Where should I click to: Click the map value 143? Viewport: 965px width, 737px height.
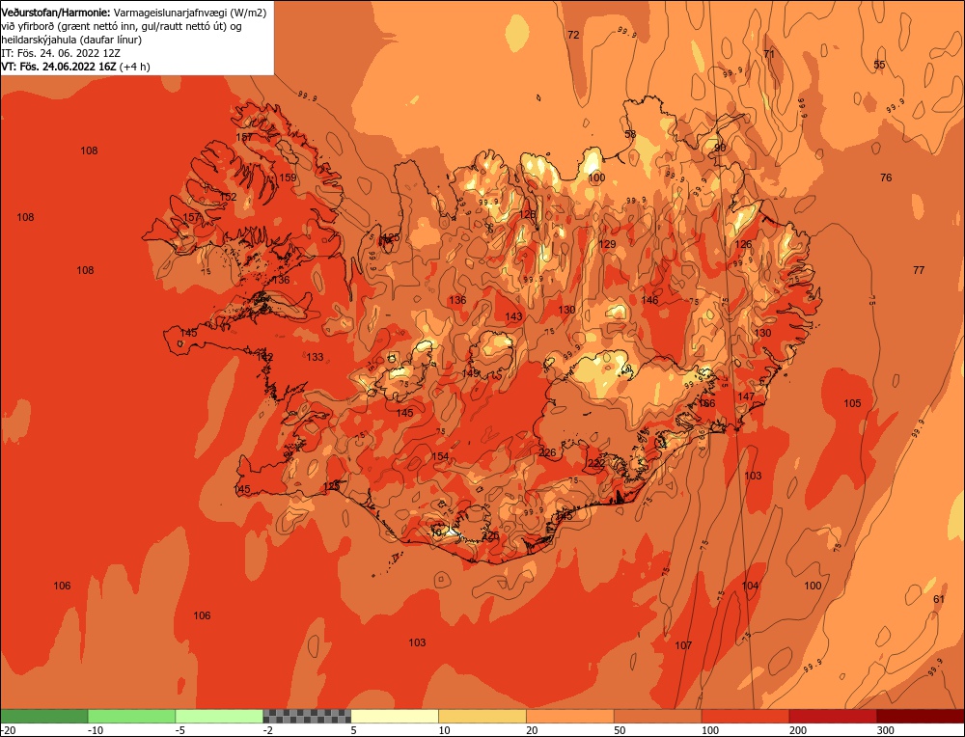point(513,316)
